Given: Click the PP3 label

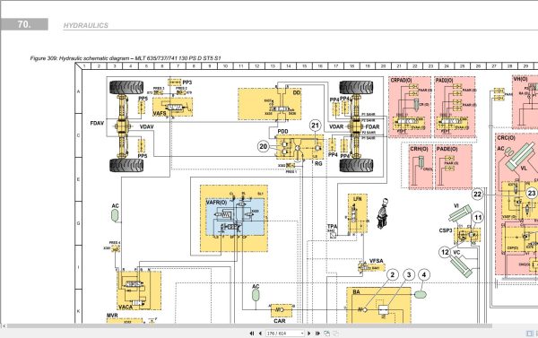Looking at the screenshot, I should 187,82.
